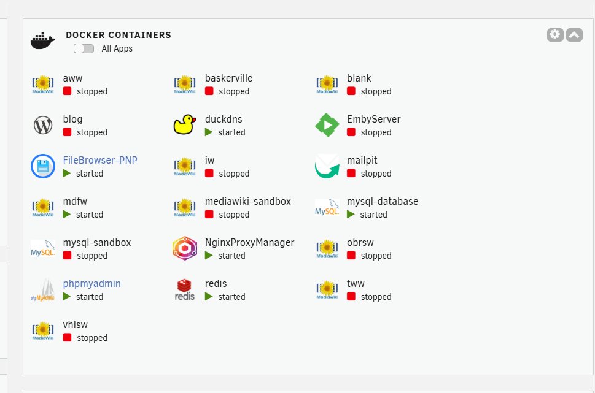Viewport: 595px width, 393px height.
Task: Click the red stopped indicator for aww
Action: (x=67, y=91)
